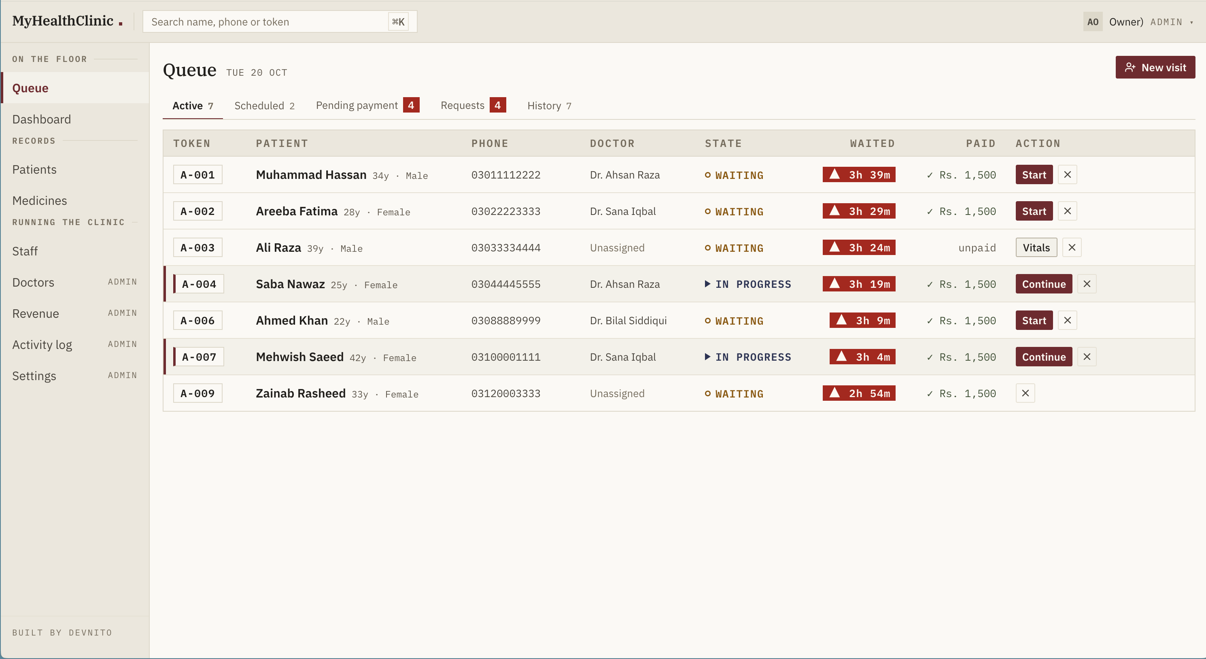This screenshot has width=1206, height=659.
Task: Remove Ali Raza's visit using the X icon
Action: coord(1072,247)
